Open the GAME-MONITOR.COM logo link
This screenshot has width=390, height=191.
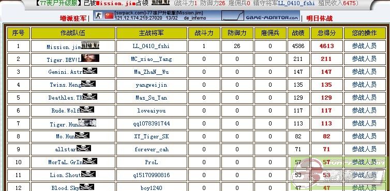272,18
